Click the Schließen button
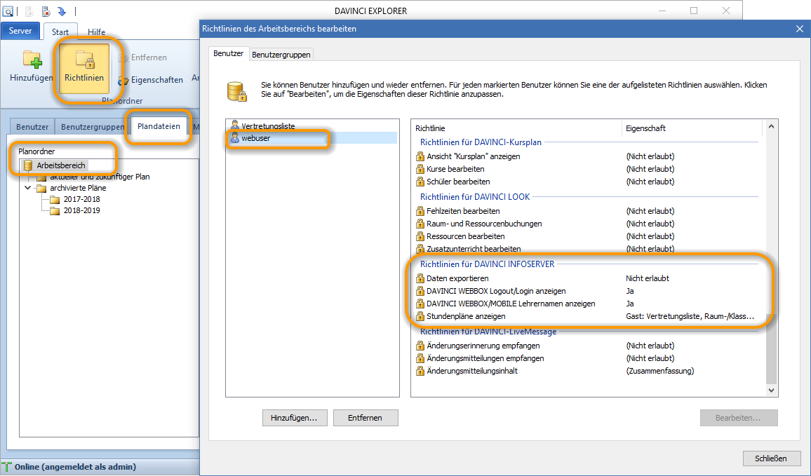This screenshot has height=476, width=811. pos(772,458)
